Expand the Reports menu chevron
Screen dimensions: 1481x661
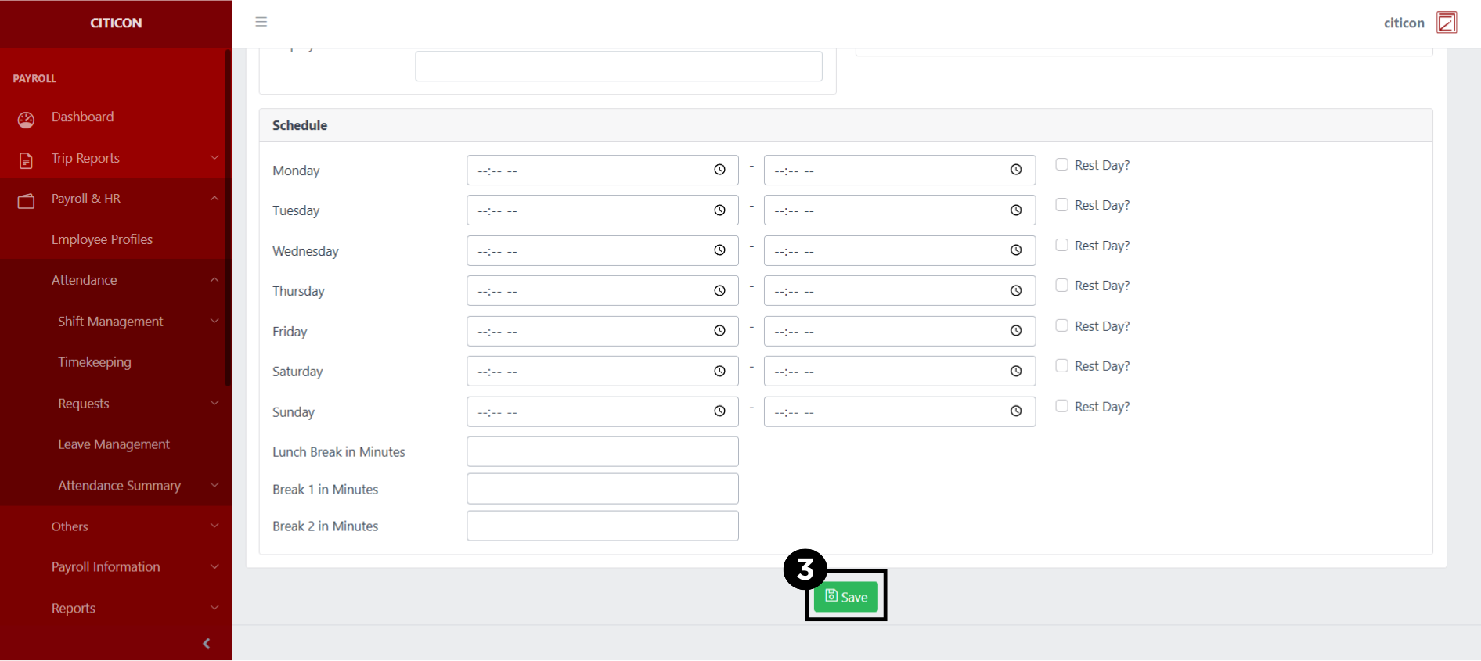214,608
